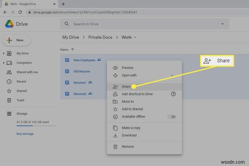This screenshot has width=249, height=166.
Task: Choose Share in the context menu
Action: point(144,87)
